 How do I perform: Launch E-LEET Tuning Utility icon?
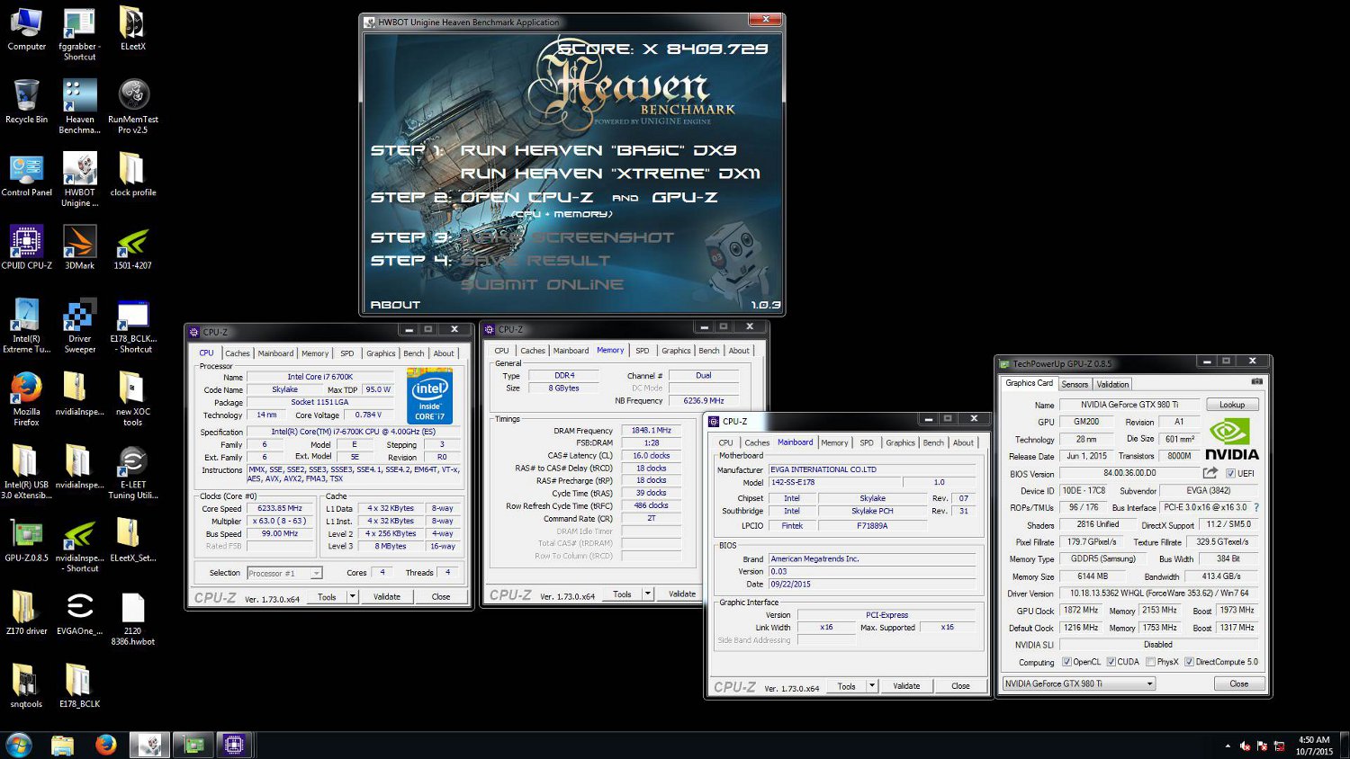pyautogui.click(x=132, y=472)
